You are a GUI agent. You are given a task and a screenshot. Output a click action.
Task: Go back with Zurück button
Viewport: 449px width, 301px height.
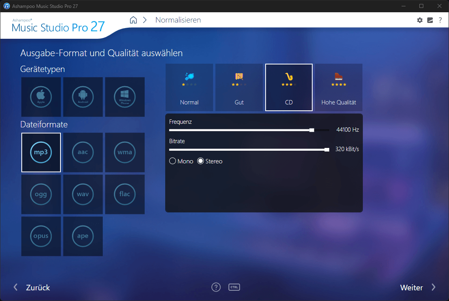click(32, 287)
